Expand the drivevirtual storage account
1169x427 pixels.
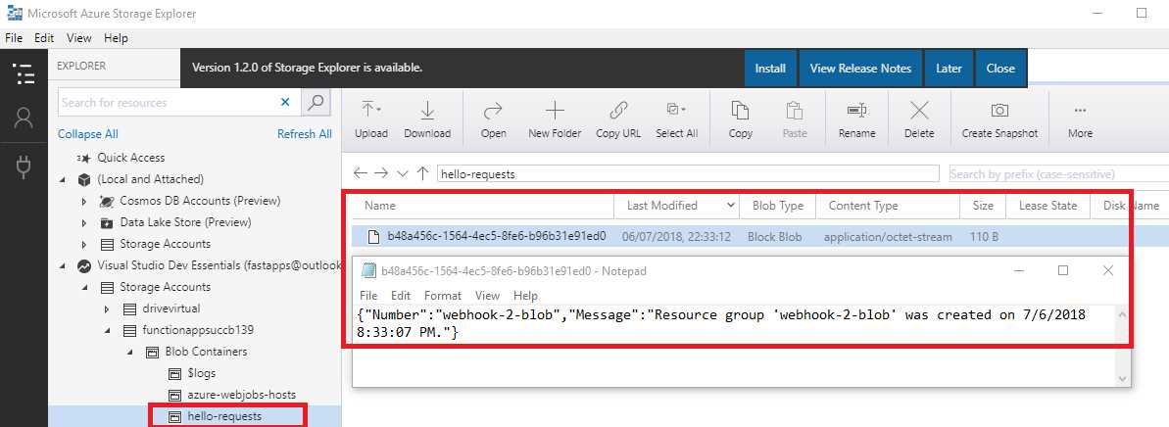[106, 308]
